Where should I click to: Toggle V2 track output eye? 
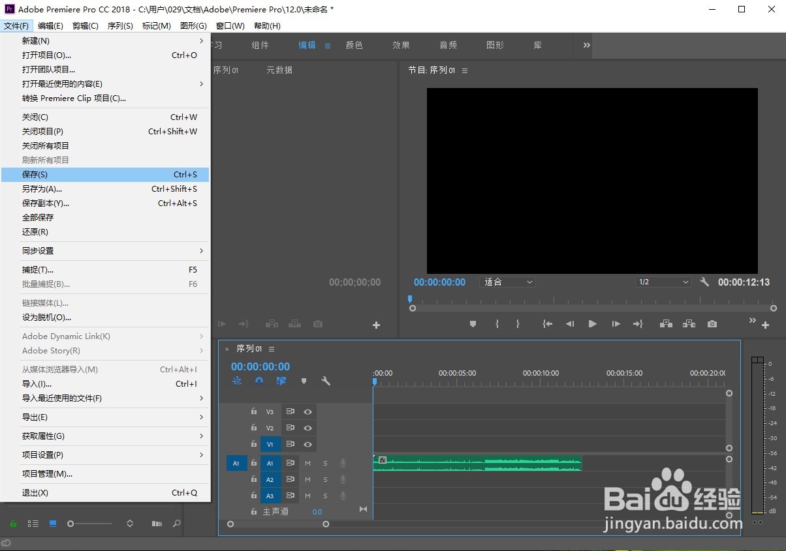click(x=307, y=428)
